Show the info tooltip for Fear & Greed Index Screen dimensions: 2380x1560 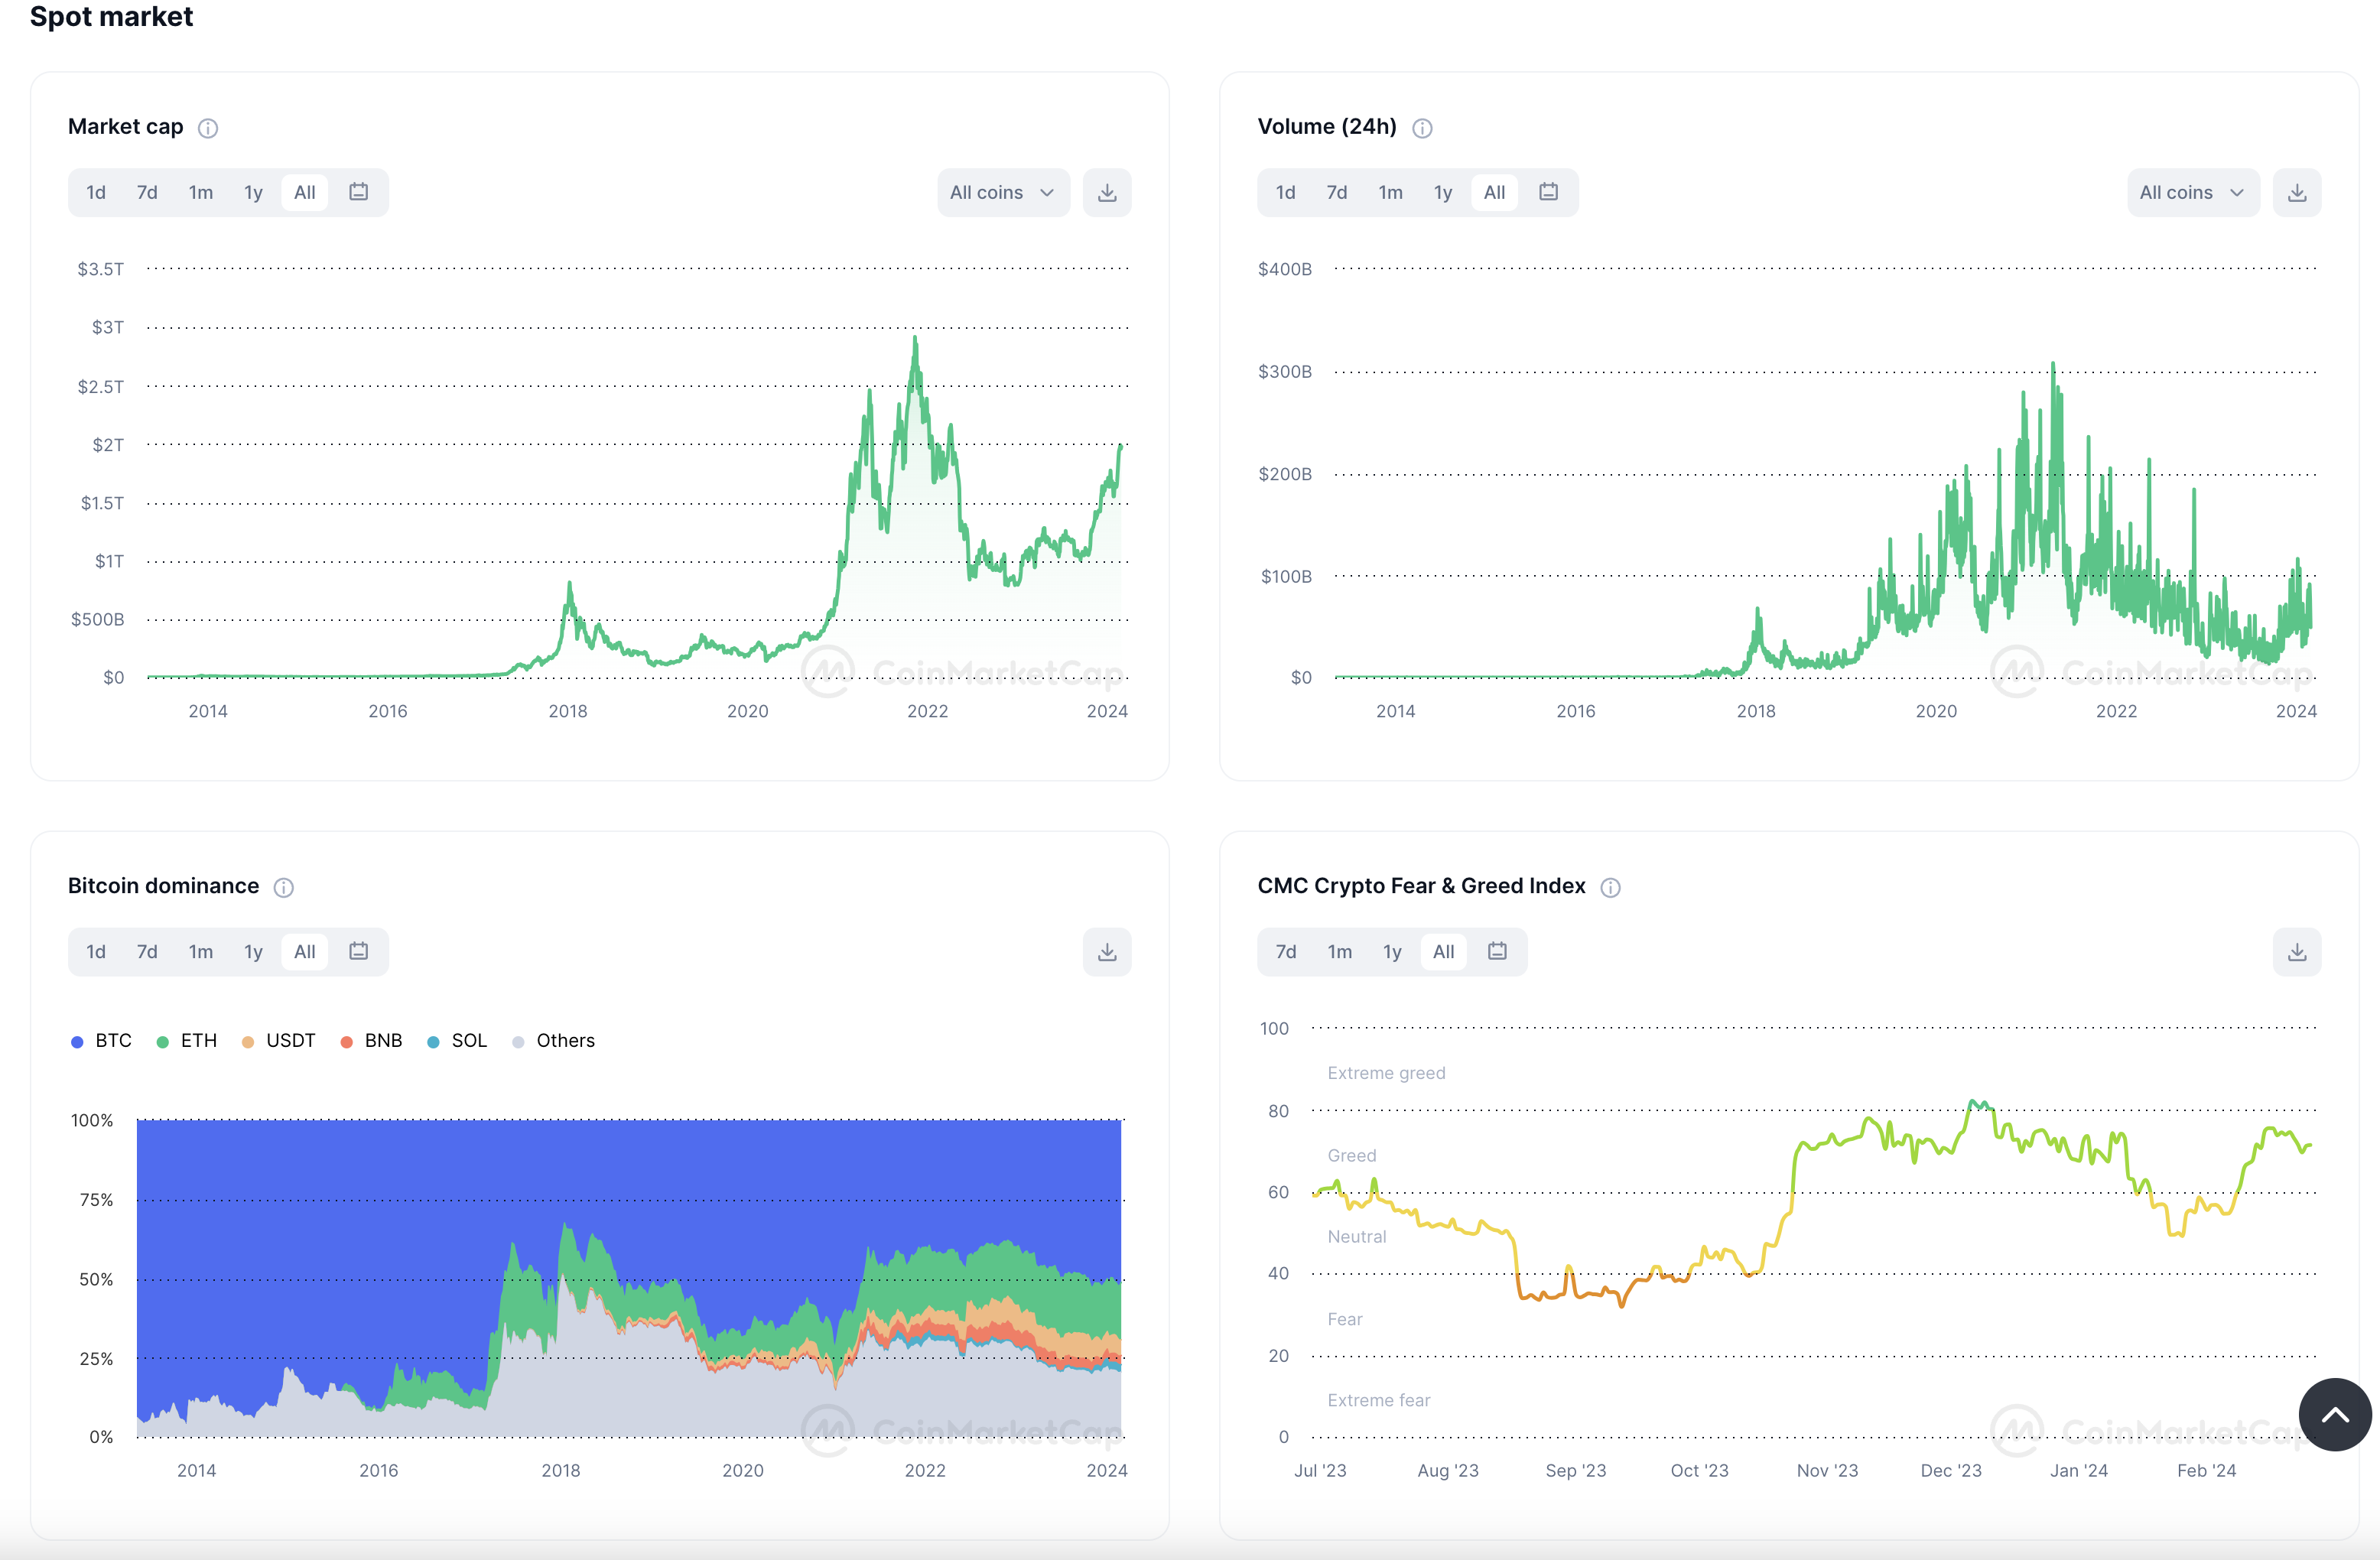(1610, 887)
